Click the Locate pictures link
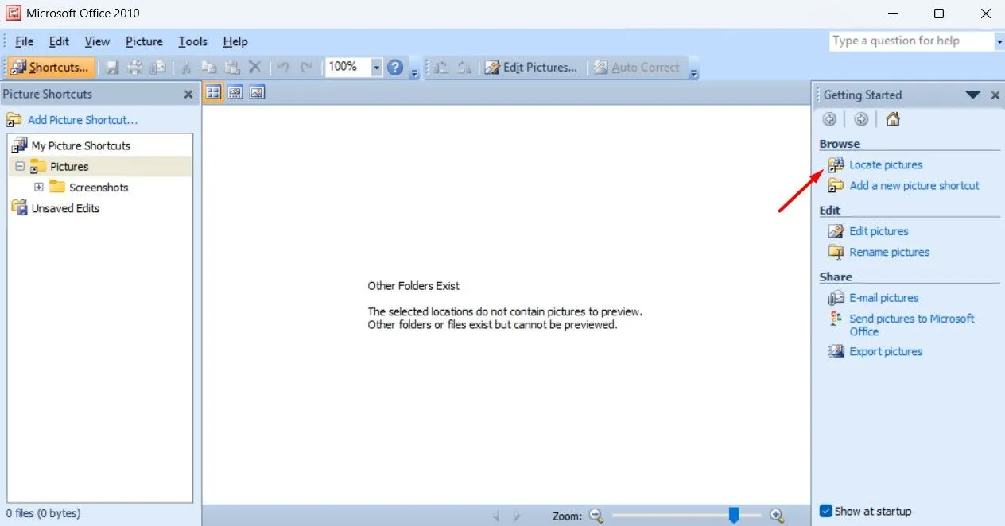The height and width of the screenshot is (526, 1005). click(886, 164)
